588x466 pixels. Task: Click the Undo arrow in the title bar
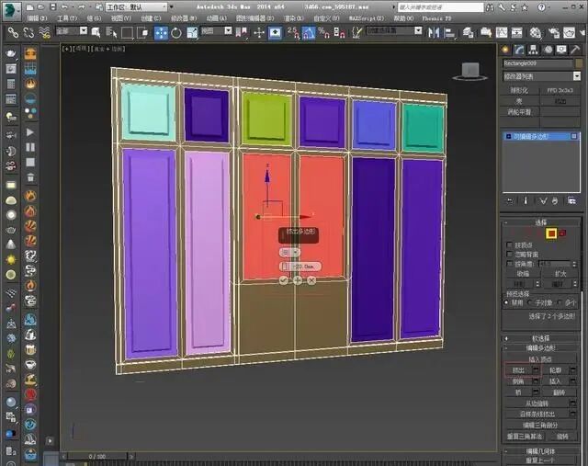64,6
